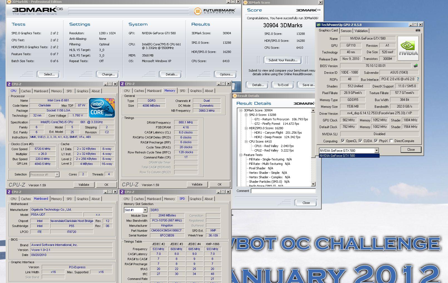Click the Core Speed 5720.6 MHz value

(x=42, y=149)
